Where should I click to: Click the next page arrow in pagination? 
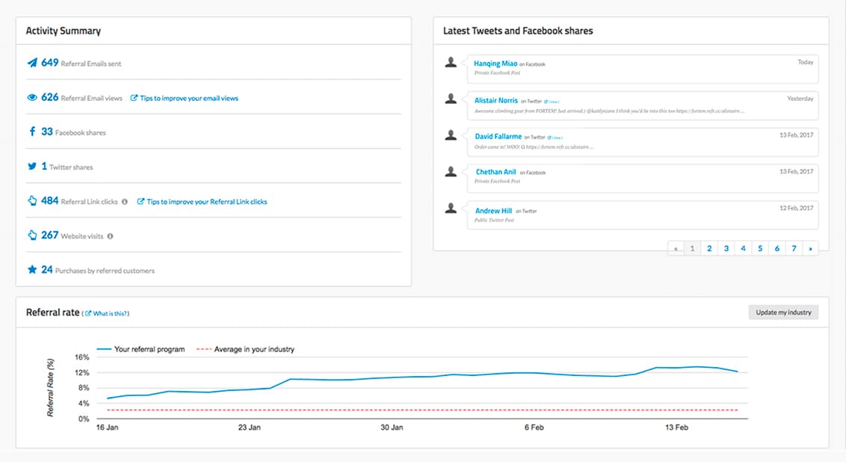pyautogui.click(x=810, y=248)
